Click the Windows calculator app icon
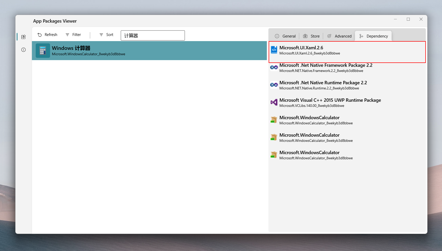Image resolution: width=442 pixels, height=251 pixels. [43, 51]
